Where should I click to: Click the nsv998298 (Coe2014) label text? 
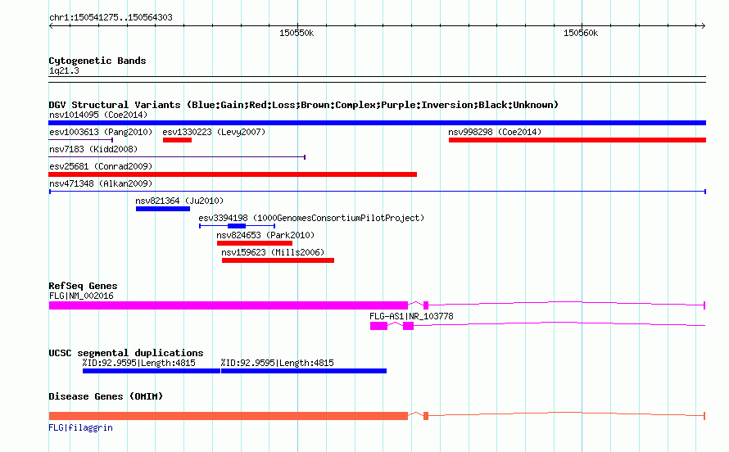pos(495,132)
